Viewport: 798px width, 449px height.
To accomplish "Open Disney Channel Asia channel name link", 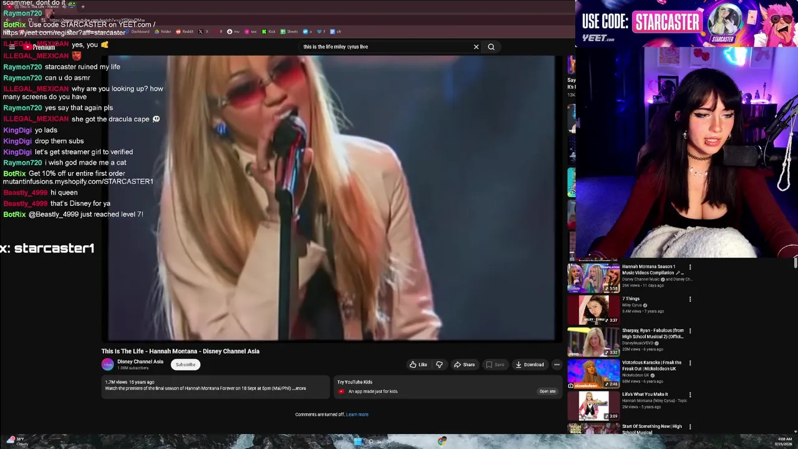I will point(140,362).
